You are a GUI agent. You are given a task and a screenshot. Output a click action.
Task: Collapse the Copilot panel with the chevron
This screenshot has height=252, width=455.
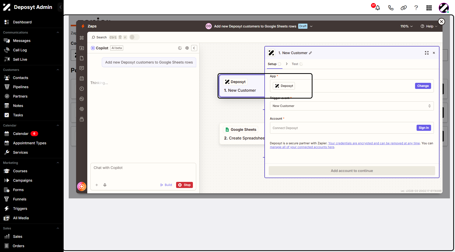point(194,48)
